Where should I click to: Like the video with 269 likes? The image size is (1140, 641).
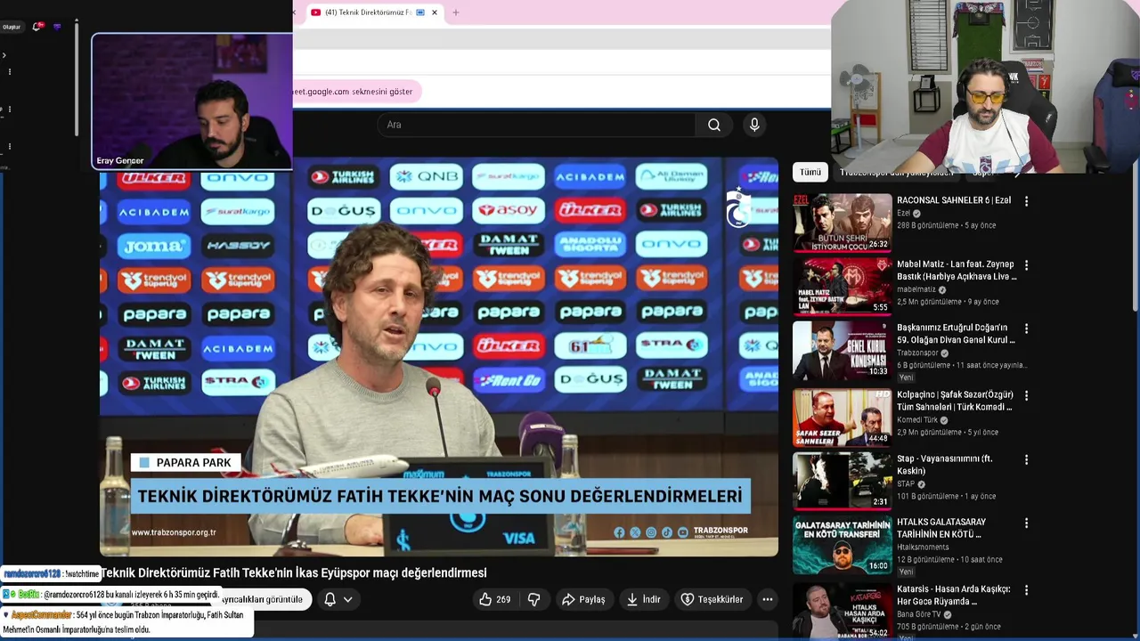494,599
